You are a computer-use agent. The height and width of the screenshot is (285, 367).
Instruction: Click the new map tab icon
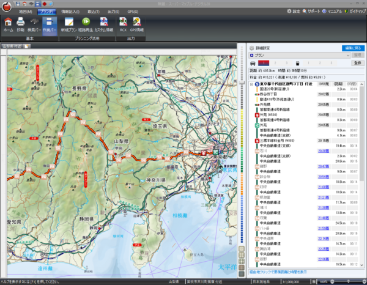coord(27,46)
